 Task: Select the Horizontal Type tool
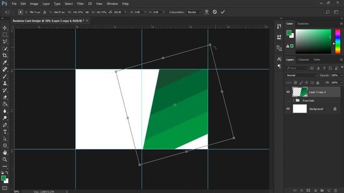point(5,132)
